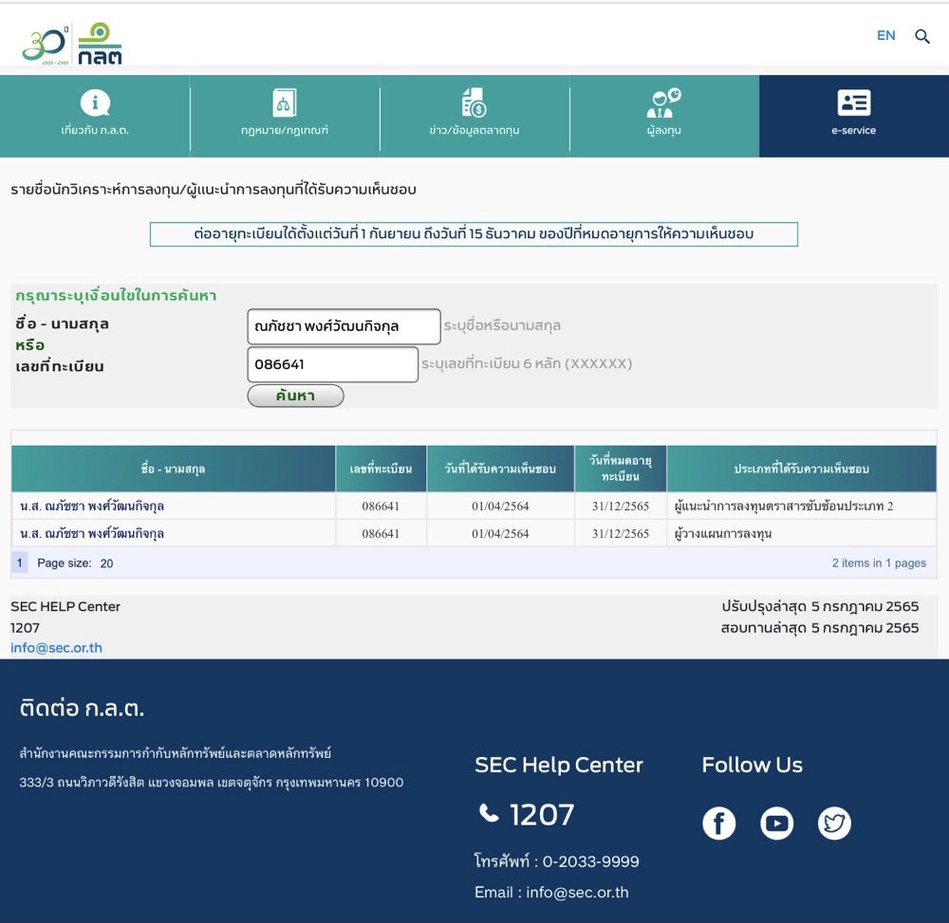This screenshot has height=923, width=949.
Task: Switch language to EN
Action: [x=885, y=35]
